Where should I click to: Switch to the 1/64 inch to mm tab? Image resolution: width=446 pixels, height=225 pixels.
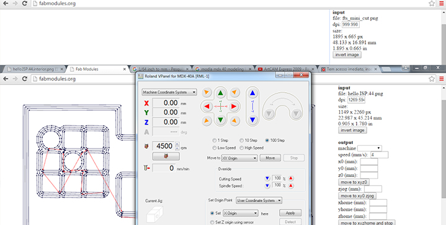click(161, 69)
